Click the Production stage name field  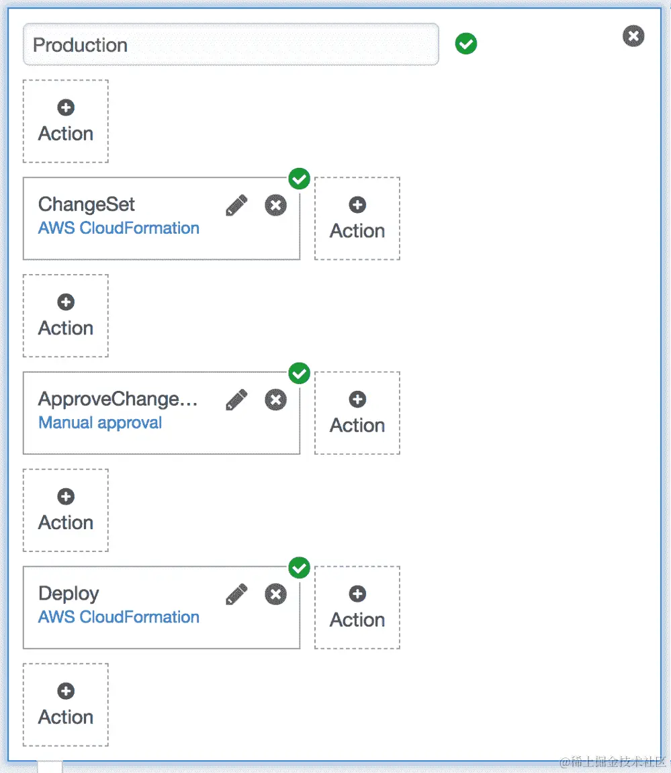(230, 45)
